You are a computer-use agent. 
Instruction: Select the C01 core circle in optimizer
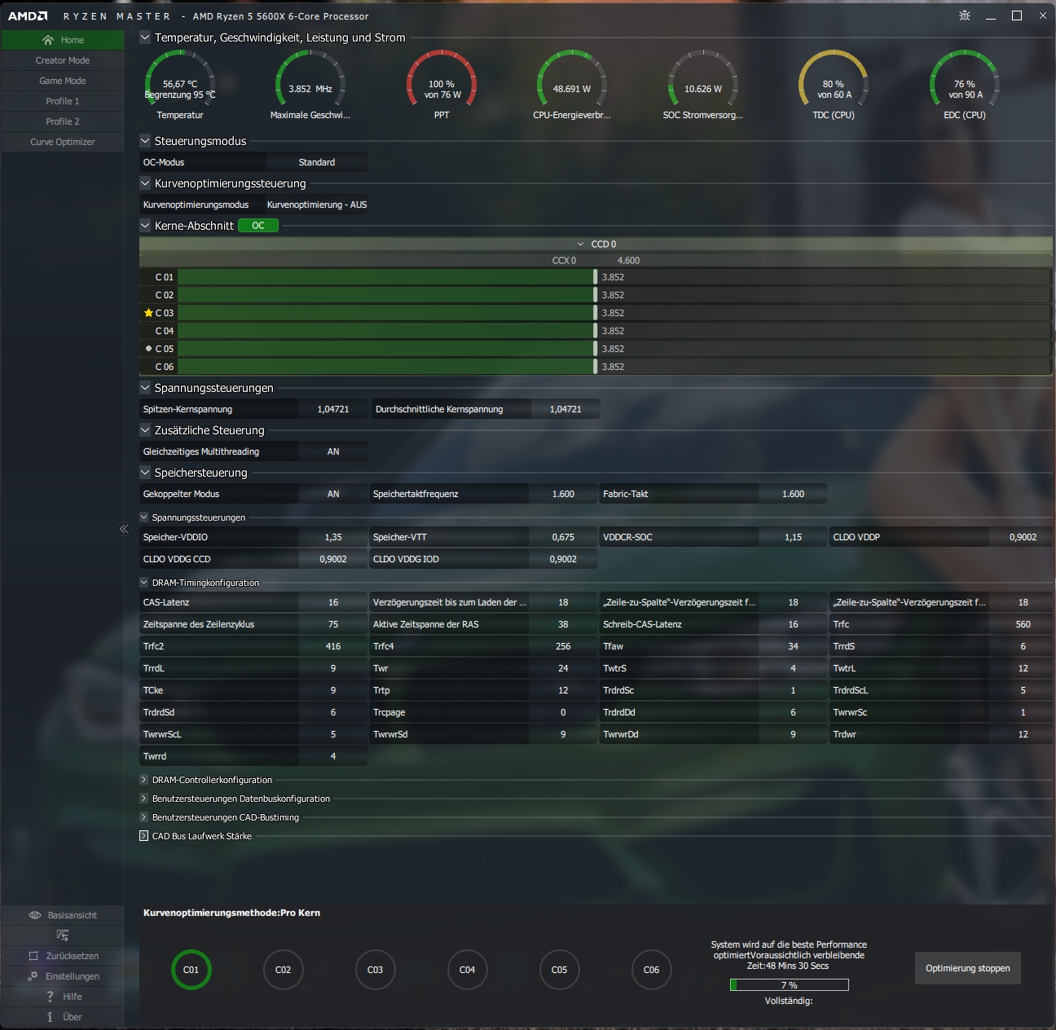pyautogui.click(x=191, y=970)
